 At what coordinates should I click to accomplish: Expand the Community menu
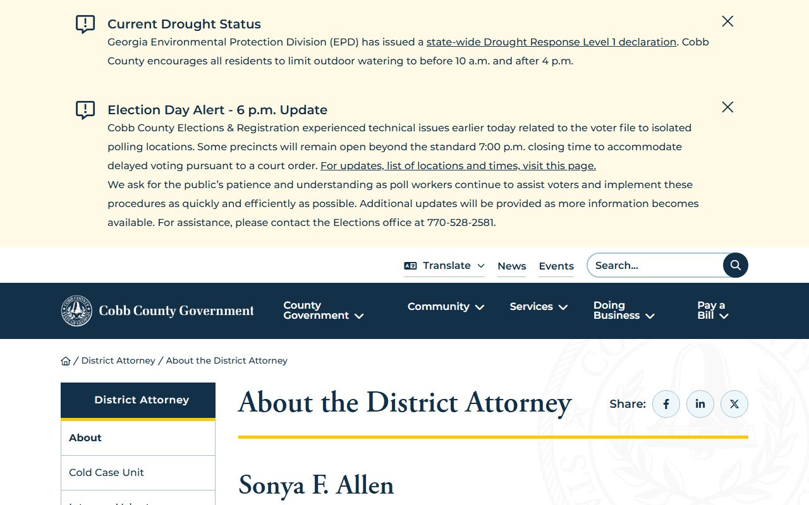[446, 307]
